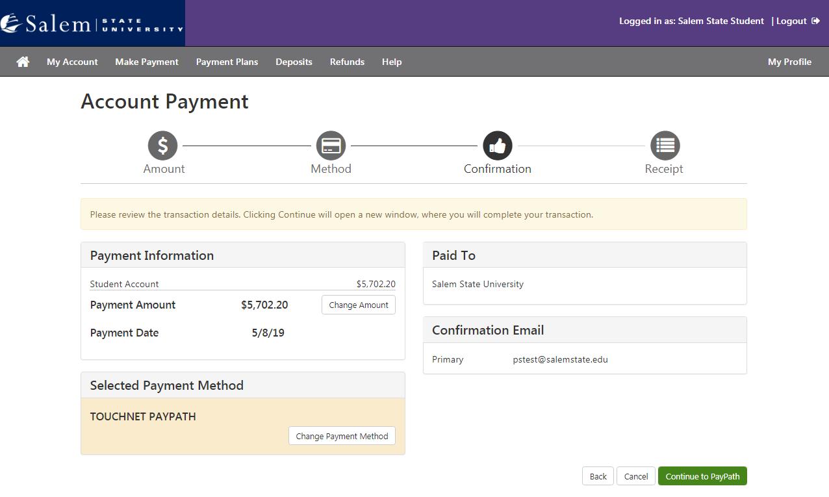Click the Logout link
829x497 pixels.
click(791, 21)
